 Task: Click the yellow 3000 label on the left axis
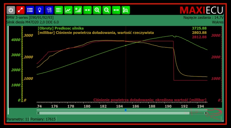point(28,35)
